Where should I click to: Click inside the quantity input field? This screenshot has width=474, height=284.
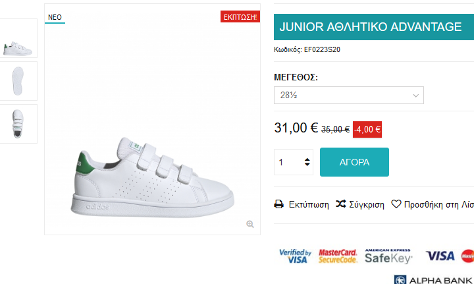tap(288, 162)
